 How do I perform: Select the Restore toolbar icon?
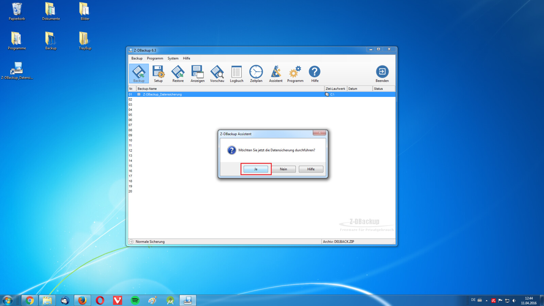pos(178,73)
